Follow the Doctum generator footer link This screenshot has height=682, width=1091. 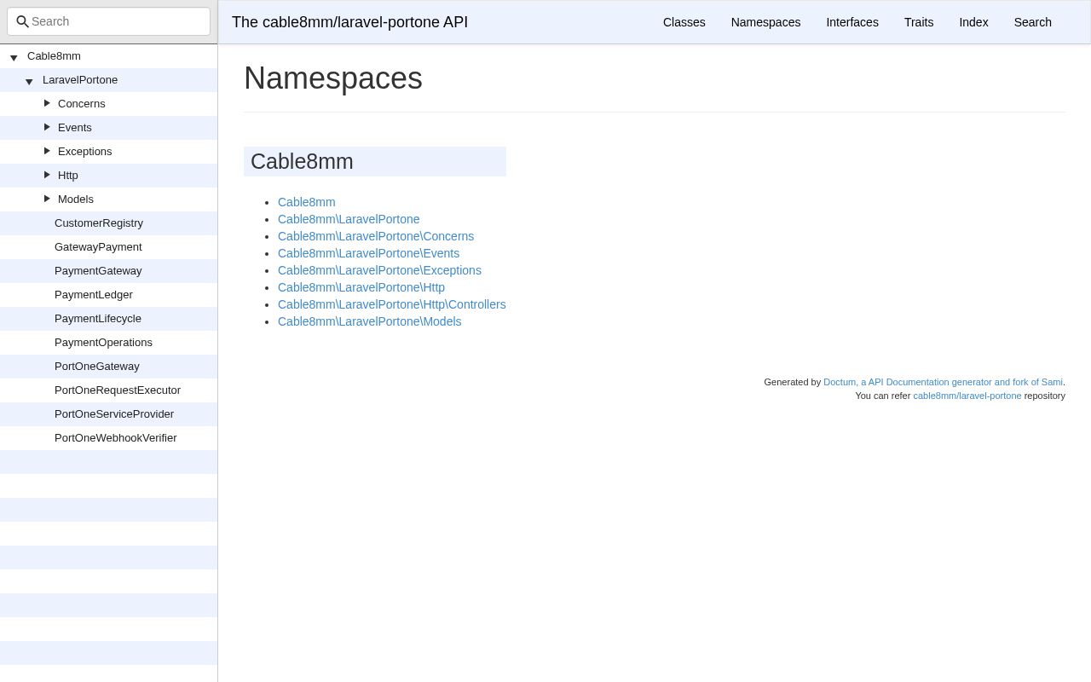coord(943,382)
